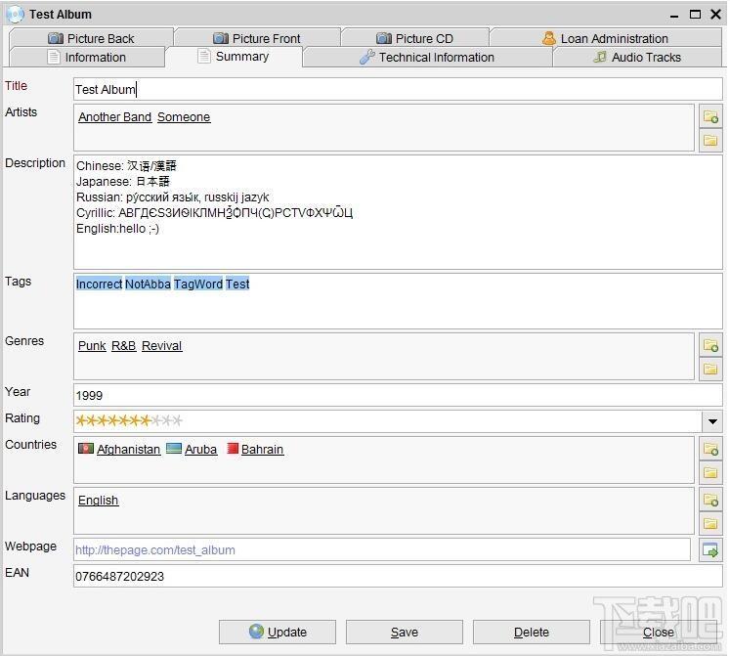730x656 pixels.
Task: Open the Aruba country link
Action: (201, 449)
